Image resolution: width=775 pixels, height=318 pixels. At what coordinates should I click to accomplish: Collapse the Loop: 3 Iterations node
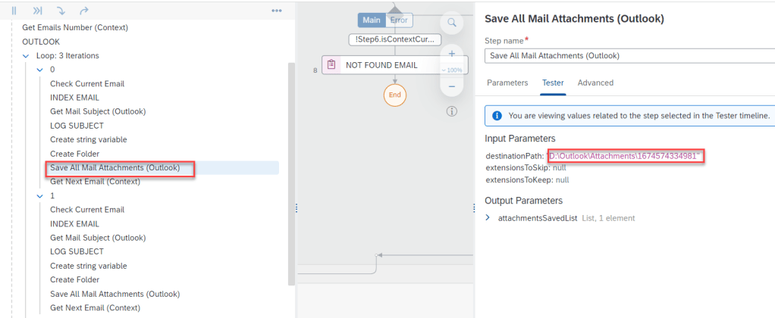coord(27,56)
